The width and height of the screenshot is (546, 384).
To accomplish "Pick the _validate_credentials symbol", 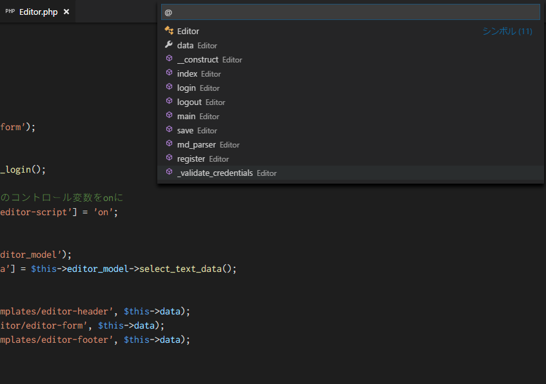I will [x=350, y=173].
